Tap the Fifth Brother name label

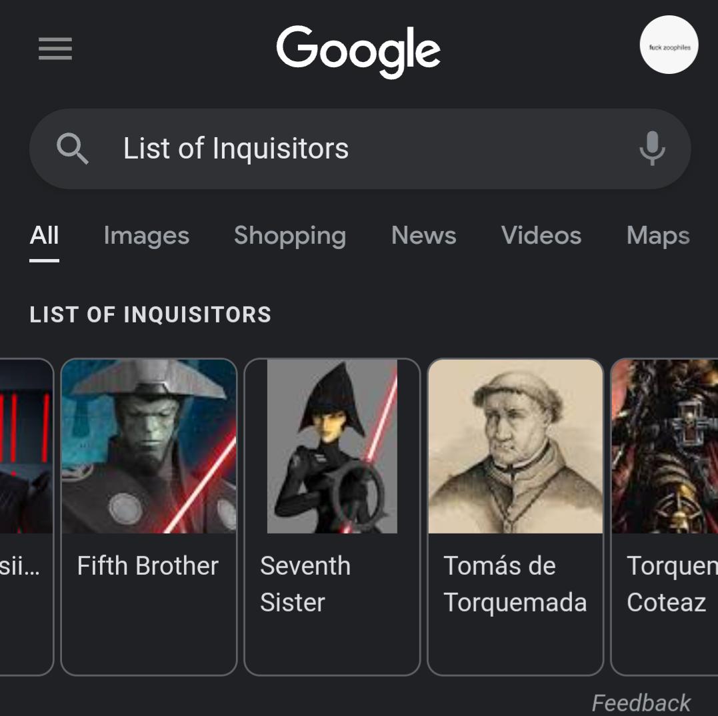tap(147, 565)
